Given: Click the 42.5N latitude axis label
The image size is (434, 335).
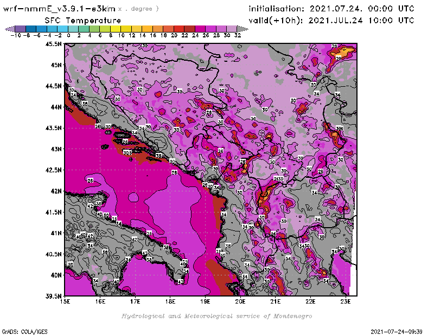Looking at the screenshot, I should [x=53, y=170].
